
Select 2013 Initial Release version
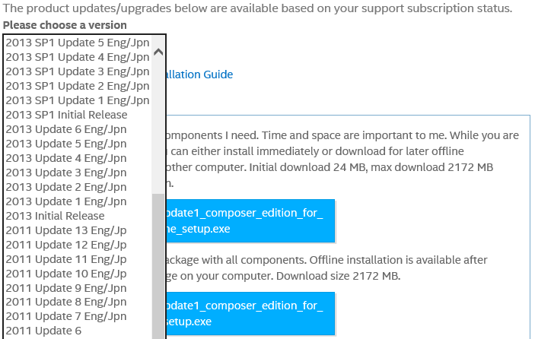point(56,216)
